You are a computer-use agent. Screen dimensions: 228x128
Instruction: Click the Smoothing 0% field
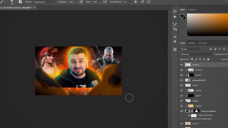point(126,2)
